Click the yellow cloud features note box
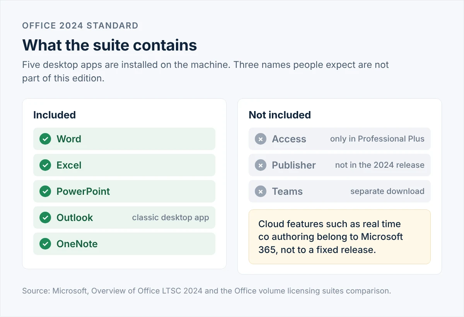This screenshot has height=317, width=464. pos(339,237)
